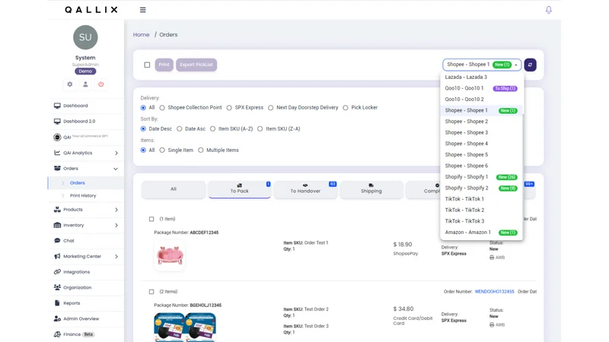Screen dimensions: 609x342
Task: Click the red power logout icon
Action: point(101,84)
